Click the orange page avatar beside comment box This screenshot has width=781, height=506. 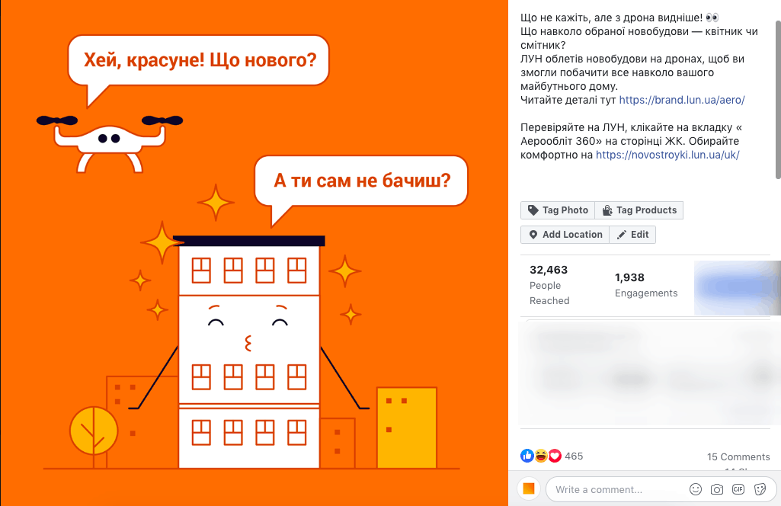coord(529,488)
